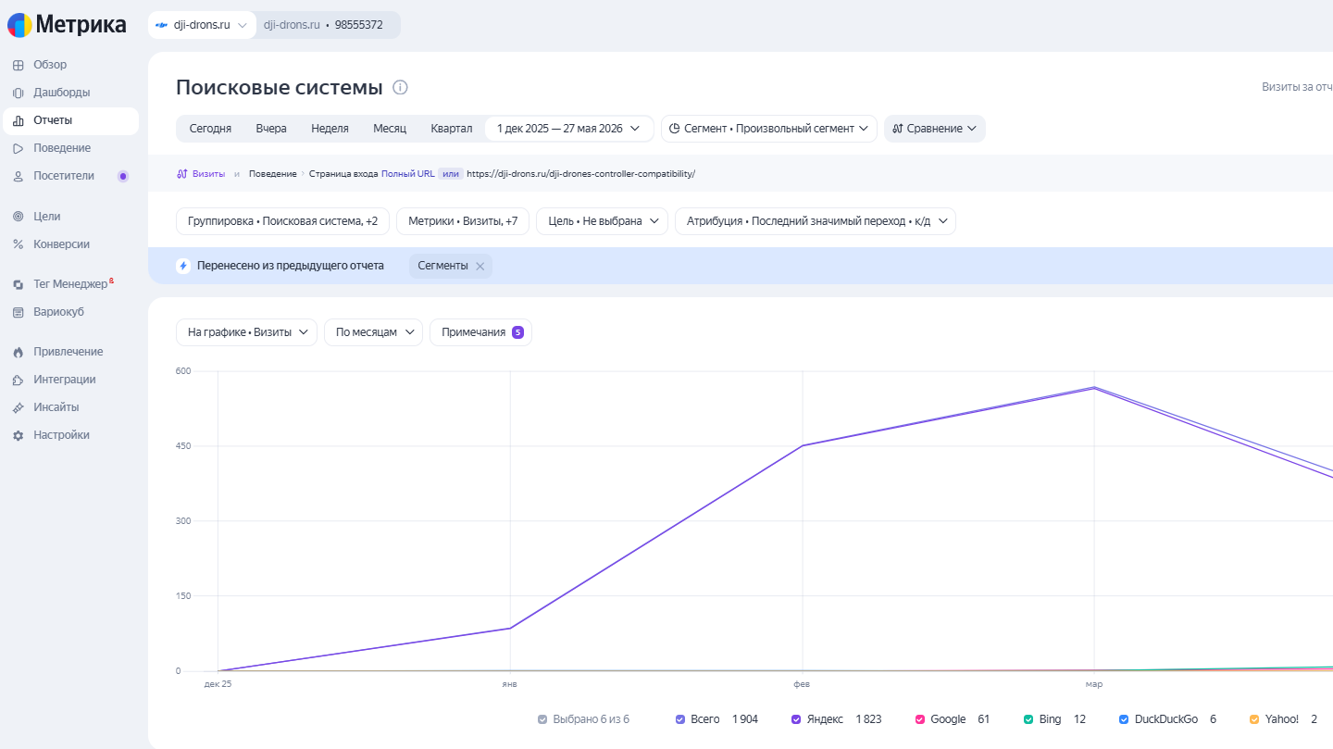Image resolution: width=1333 pixels, height=749 pixels.
Task: Toggle the Bing series checkbox
Action: (1028, 719)
